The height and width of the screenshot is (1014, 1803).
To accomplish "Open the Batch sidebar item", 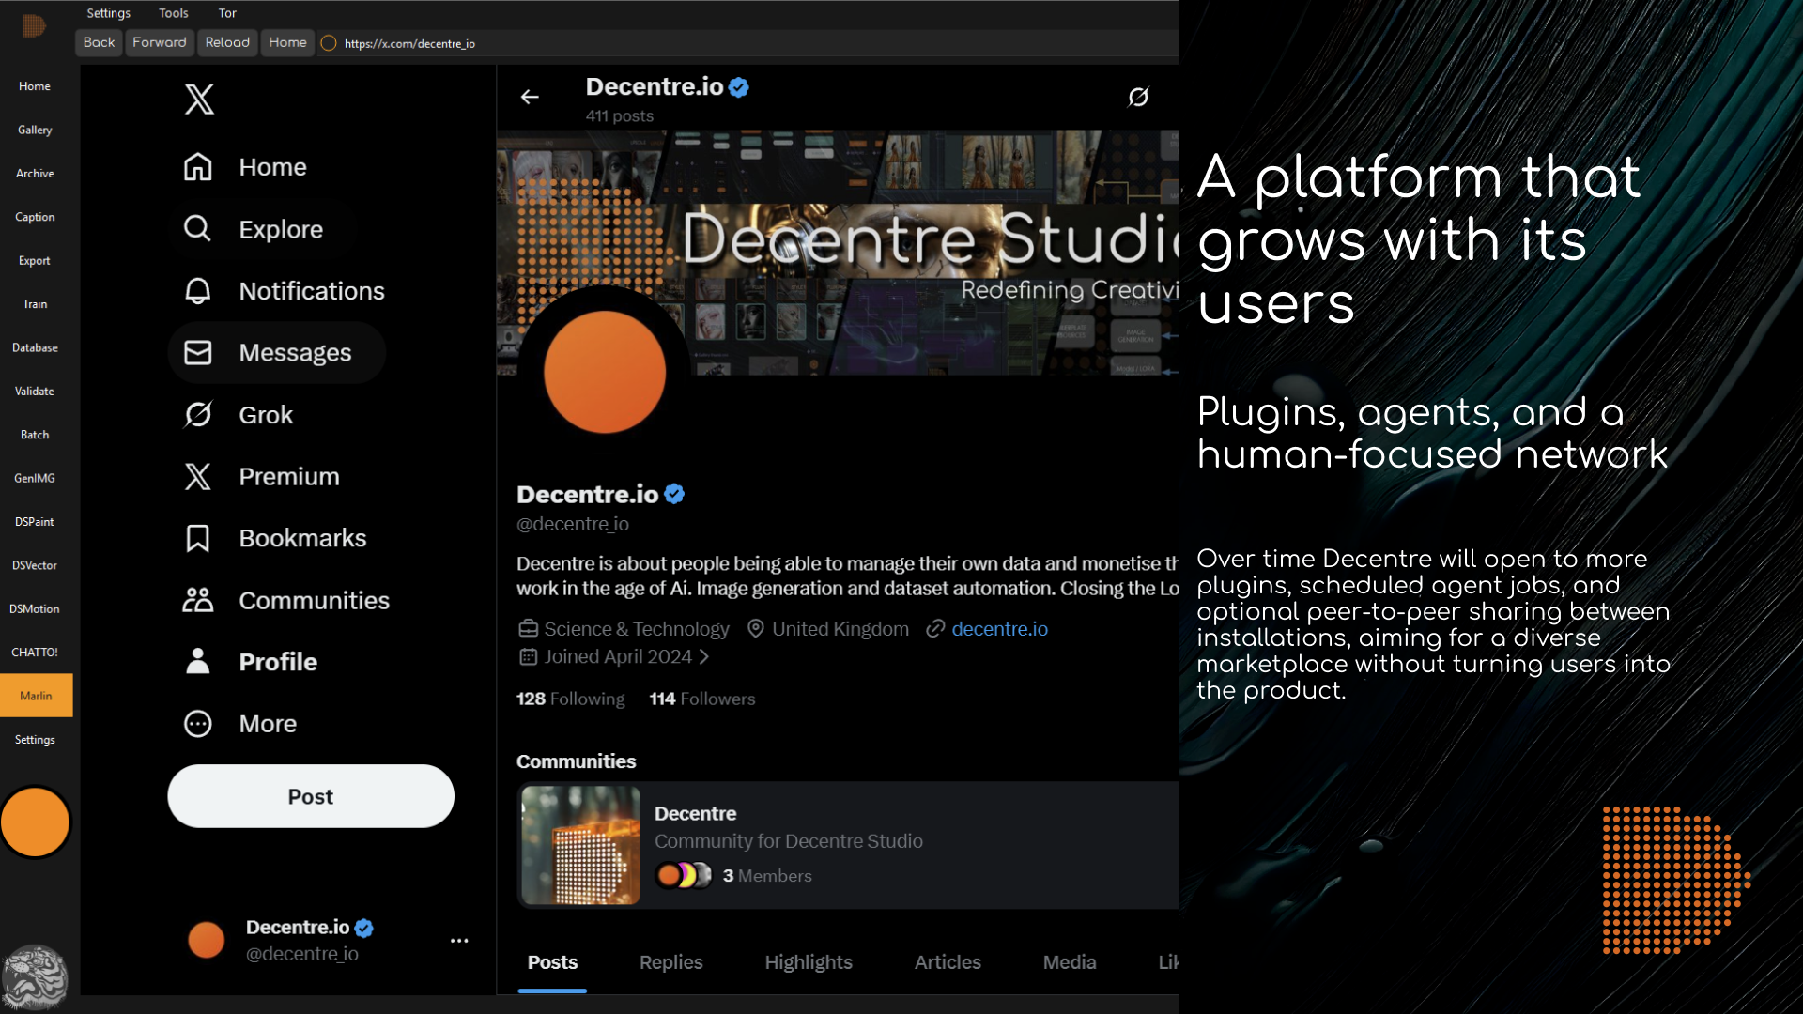I will (35, 434).
